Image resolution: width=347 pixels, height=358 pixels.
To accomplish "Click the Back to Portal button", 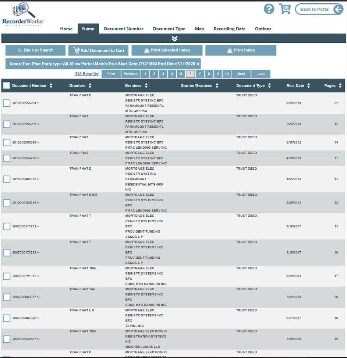I will [319, 10].
